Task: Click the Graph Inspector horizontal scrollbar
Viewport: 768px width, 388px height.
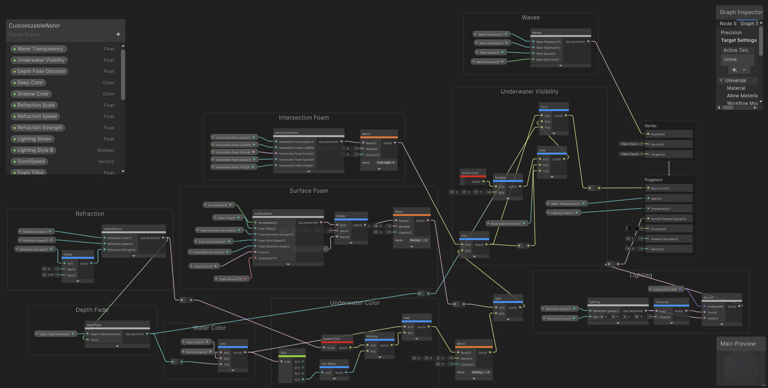Action: (x=728, y=108)
